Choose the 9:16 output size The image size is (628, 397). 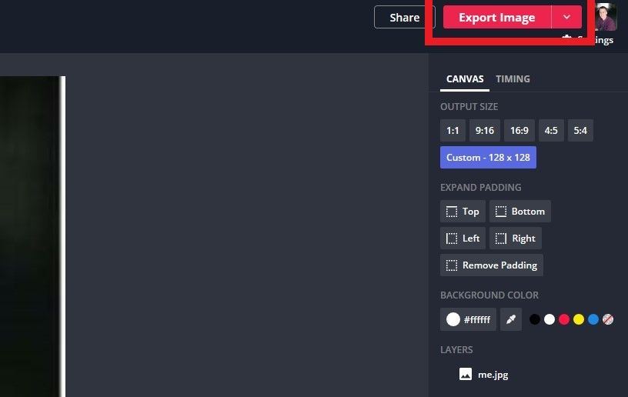pyautogui.click(x=485, y=131)
